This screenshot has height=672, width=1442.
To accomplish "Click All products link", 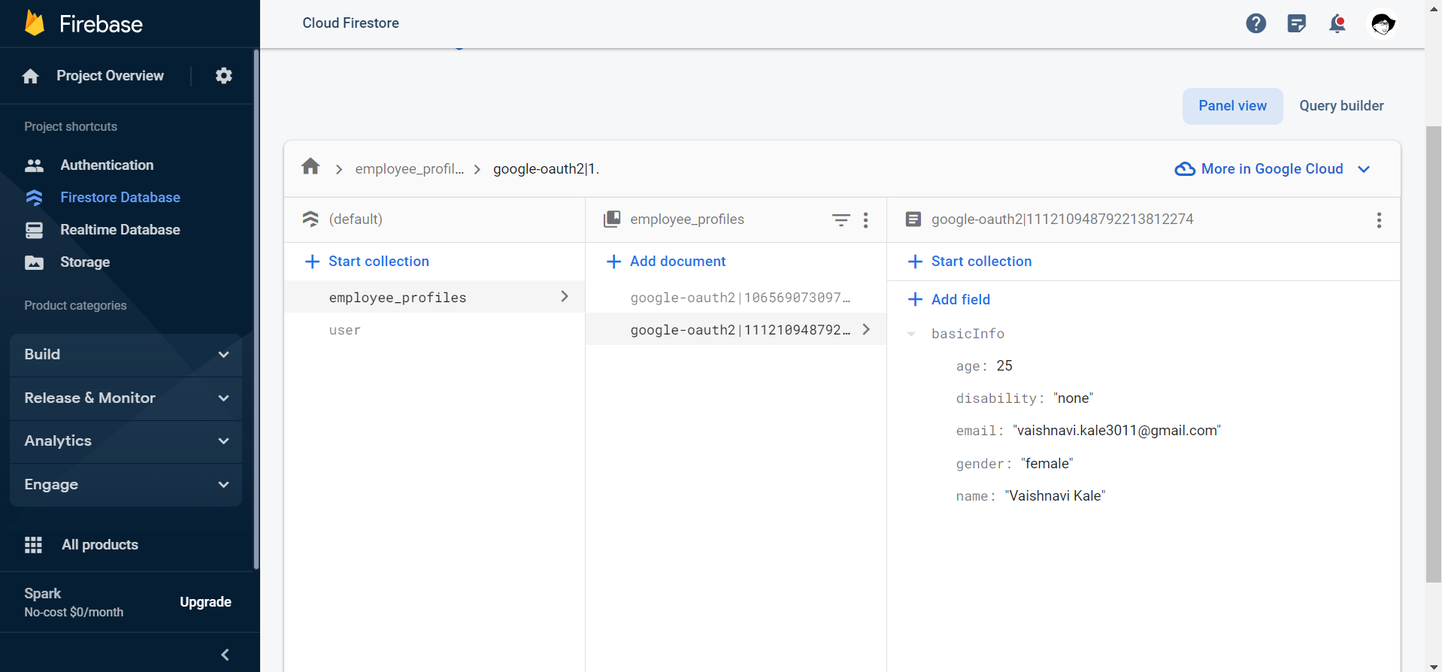I will point(100,545).
